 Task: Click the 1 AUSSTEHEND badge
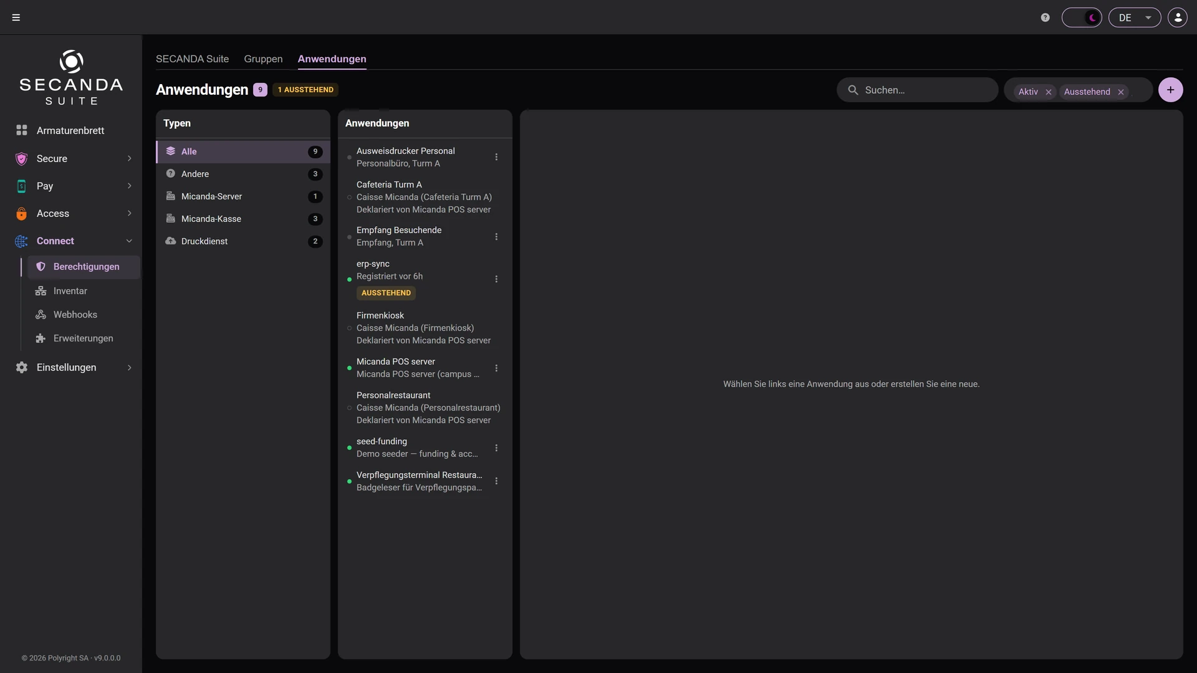pyautogui.click(x=305, y=90)
